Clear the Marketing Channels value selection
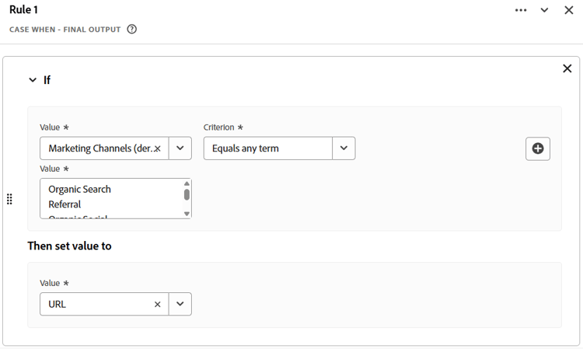 [x=158, y=148]
